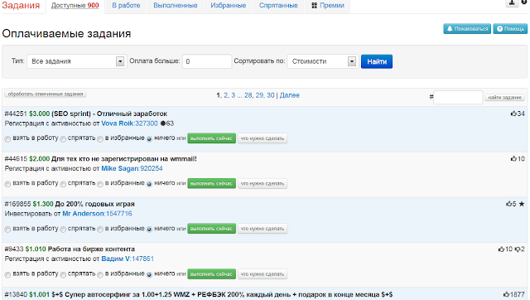Select взять в работу for task #44615
Viewport: 530px width, 300px height.
7,184
